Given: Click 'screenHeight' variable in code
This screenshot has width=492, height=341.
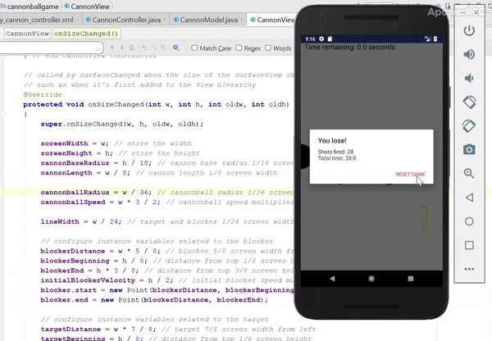Looking at the screenshot, I should pos(66,153).
